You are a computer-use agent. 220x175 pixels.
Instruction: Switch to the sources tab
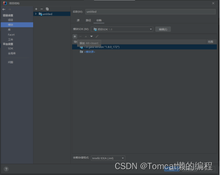pyautogui.click(x=78, y=20)
